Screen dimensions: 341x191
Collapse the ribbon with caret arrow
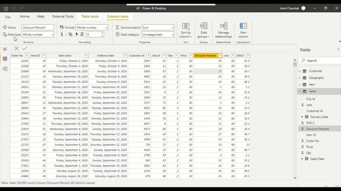click(339, 41)
